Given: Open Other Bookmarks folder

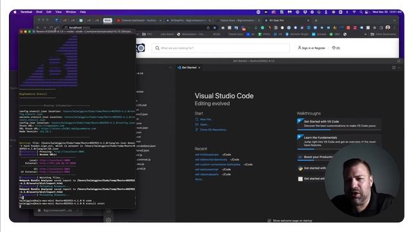Looking at the screenshot, I should click(x=383, y=34).
